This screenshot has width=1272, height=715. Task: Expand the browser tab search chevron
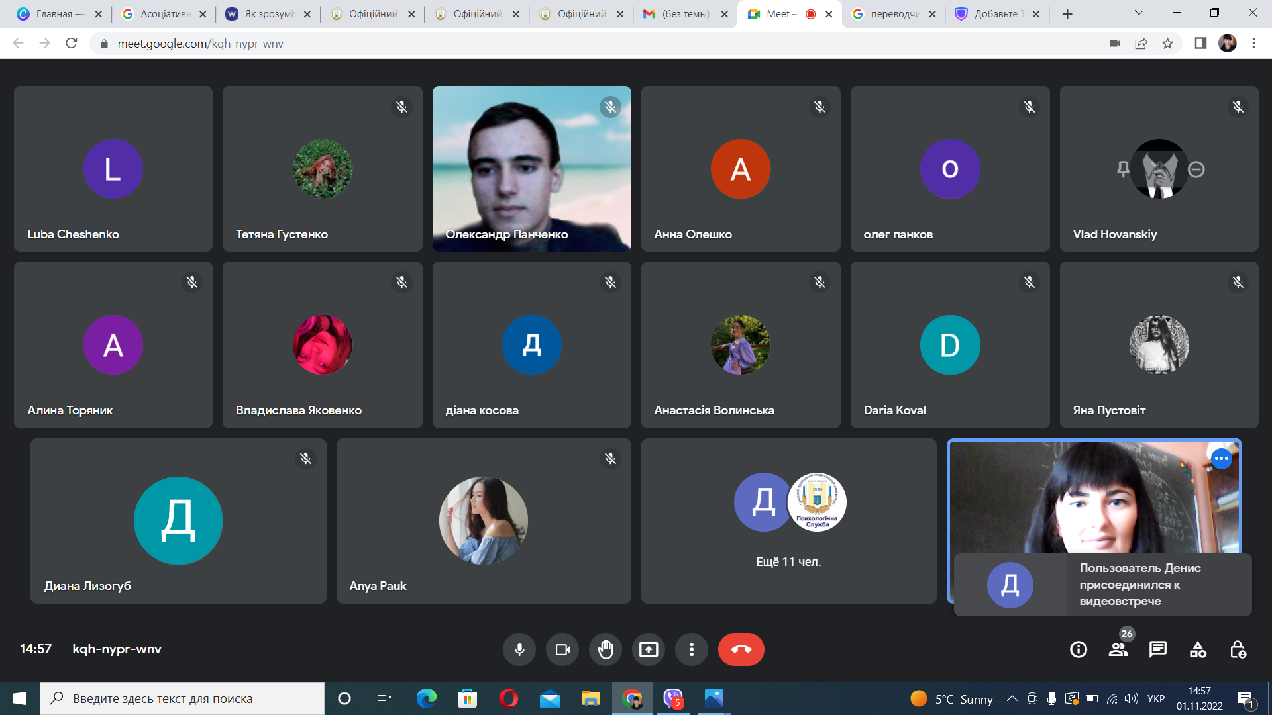pos(1139,13)
